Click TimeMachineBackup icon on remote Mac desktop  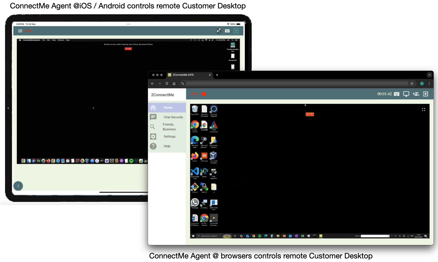tap(233, 47)
